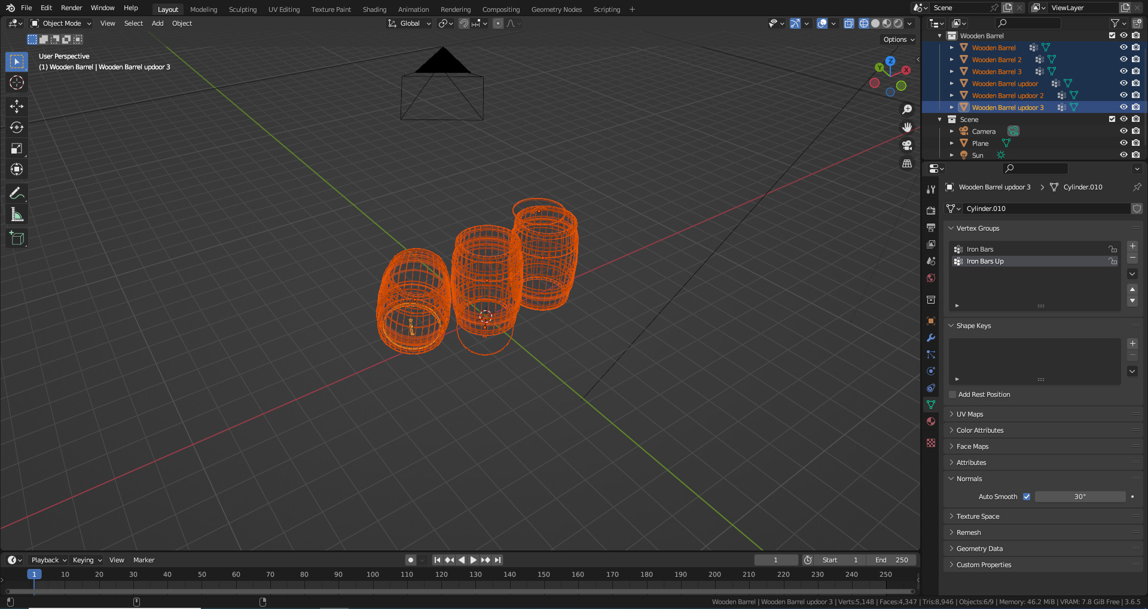The image size is (1148, 609).
Task: Click the current frame number field
Action: tap(775, 560)
